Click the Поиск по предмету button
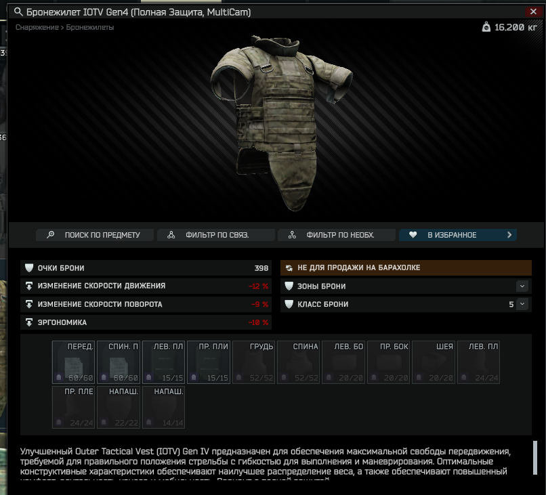Viewport: 546px width, 495px height. (95, 235)
